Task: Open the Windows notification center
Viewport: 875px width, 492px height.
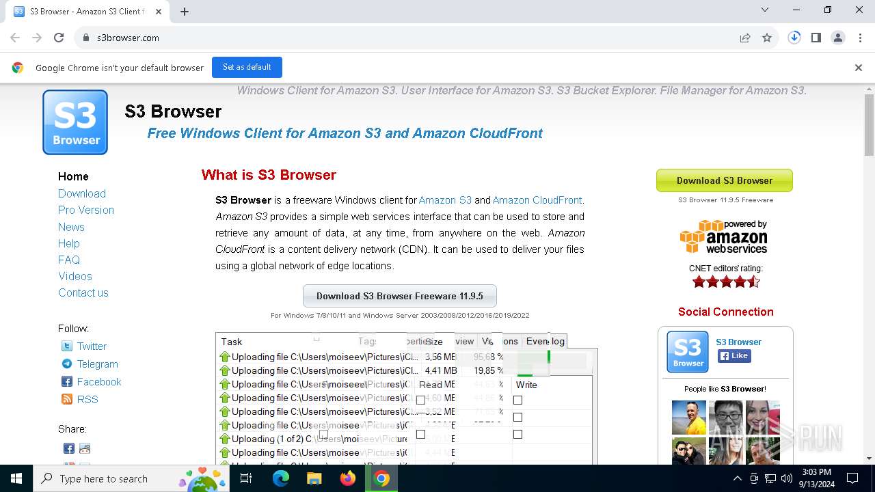Action: 852,478
